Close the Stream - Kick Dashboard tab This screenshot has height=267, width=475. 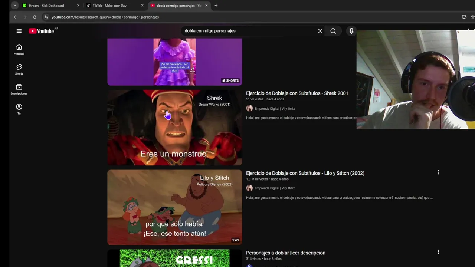pos(78,6)
